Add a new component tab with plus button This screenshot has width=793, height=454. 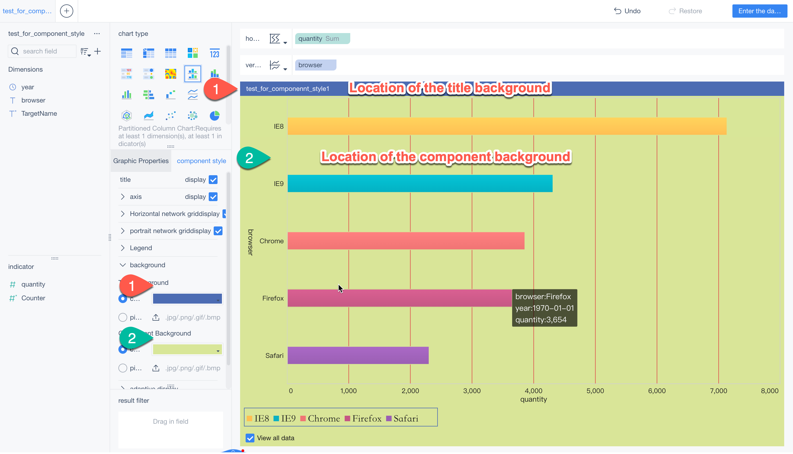click(x=66, y=11)
